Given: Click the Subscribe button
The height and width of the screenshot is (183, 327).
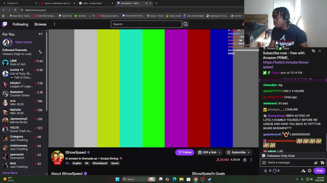Looking at the screenshot, I should tap(236, 152).
